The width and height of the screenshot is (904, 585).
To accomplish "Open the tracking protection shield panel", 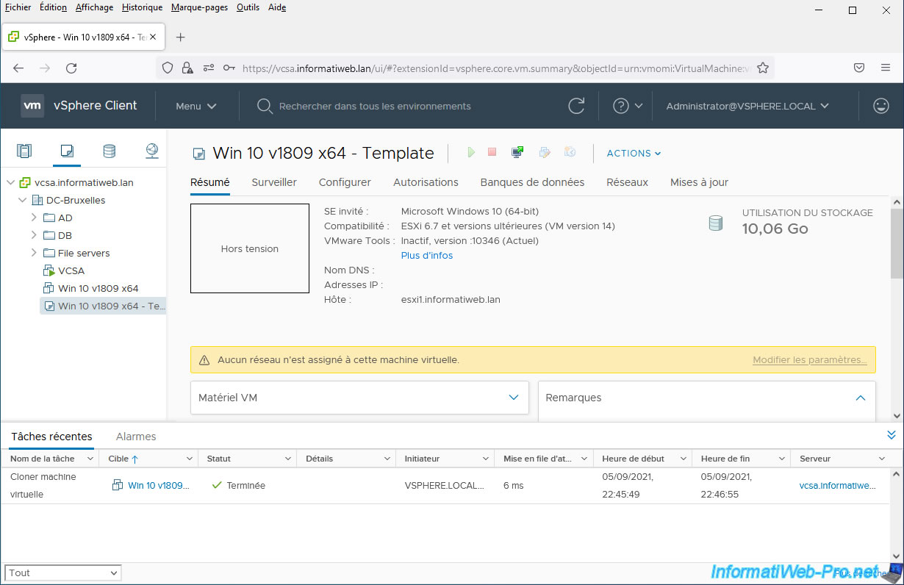I will pos(168,68).
